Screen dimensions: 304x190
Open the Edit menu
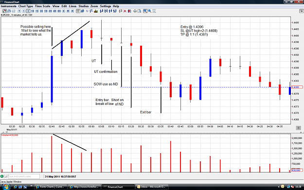click(x=64, y=6)
